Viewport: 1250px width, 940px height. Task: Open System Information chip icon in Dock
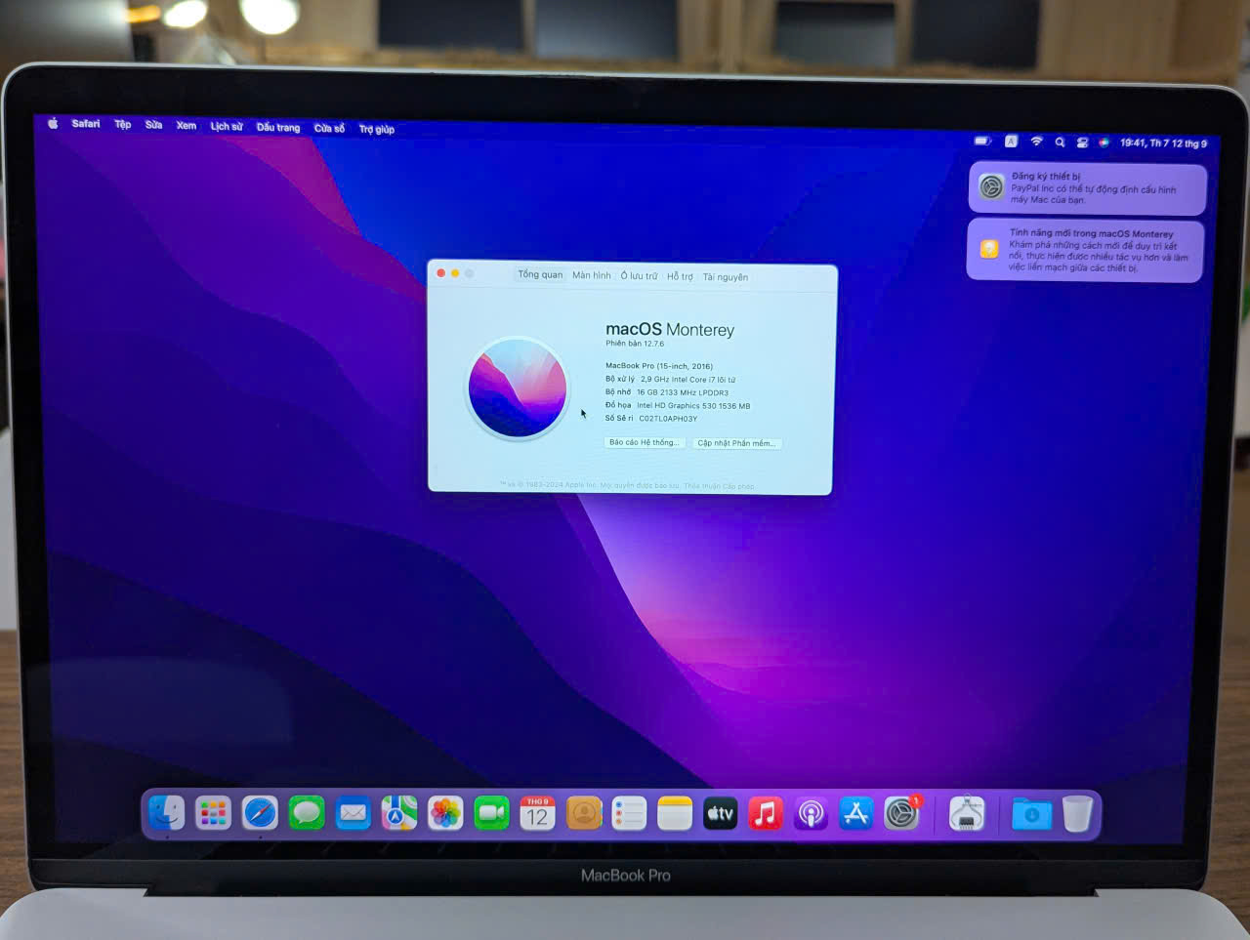click(967, 812)
